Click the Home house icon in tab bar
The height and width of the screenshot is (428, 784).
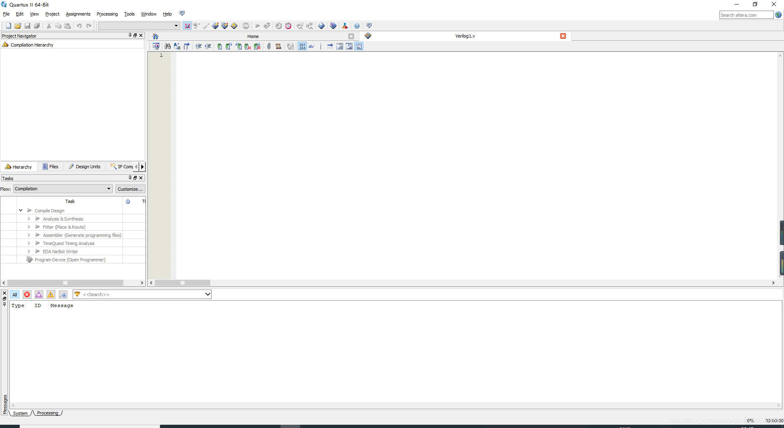coord(156,36)
